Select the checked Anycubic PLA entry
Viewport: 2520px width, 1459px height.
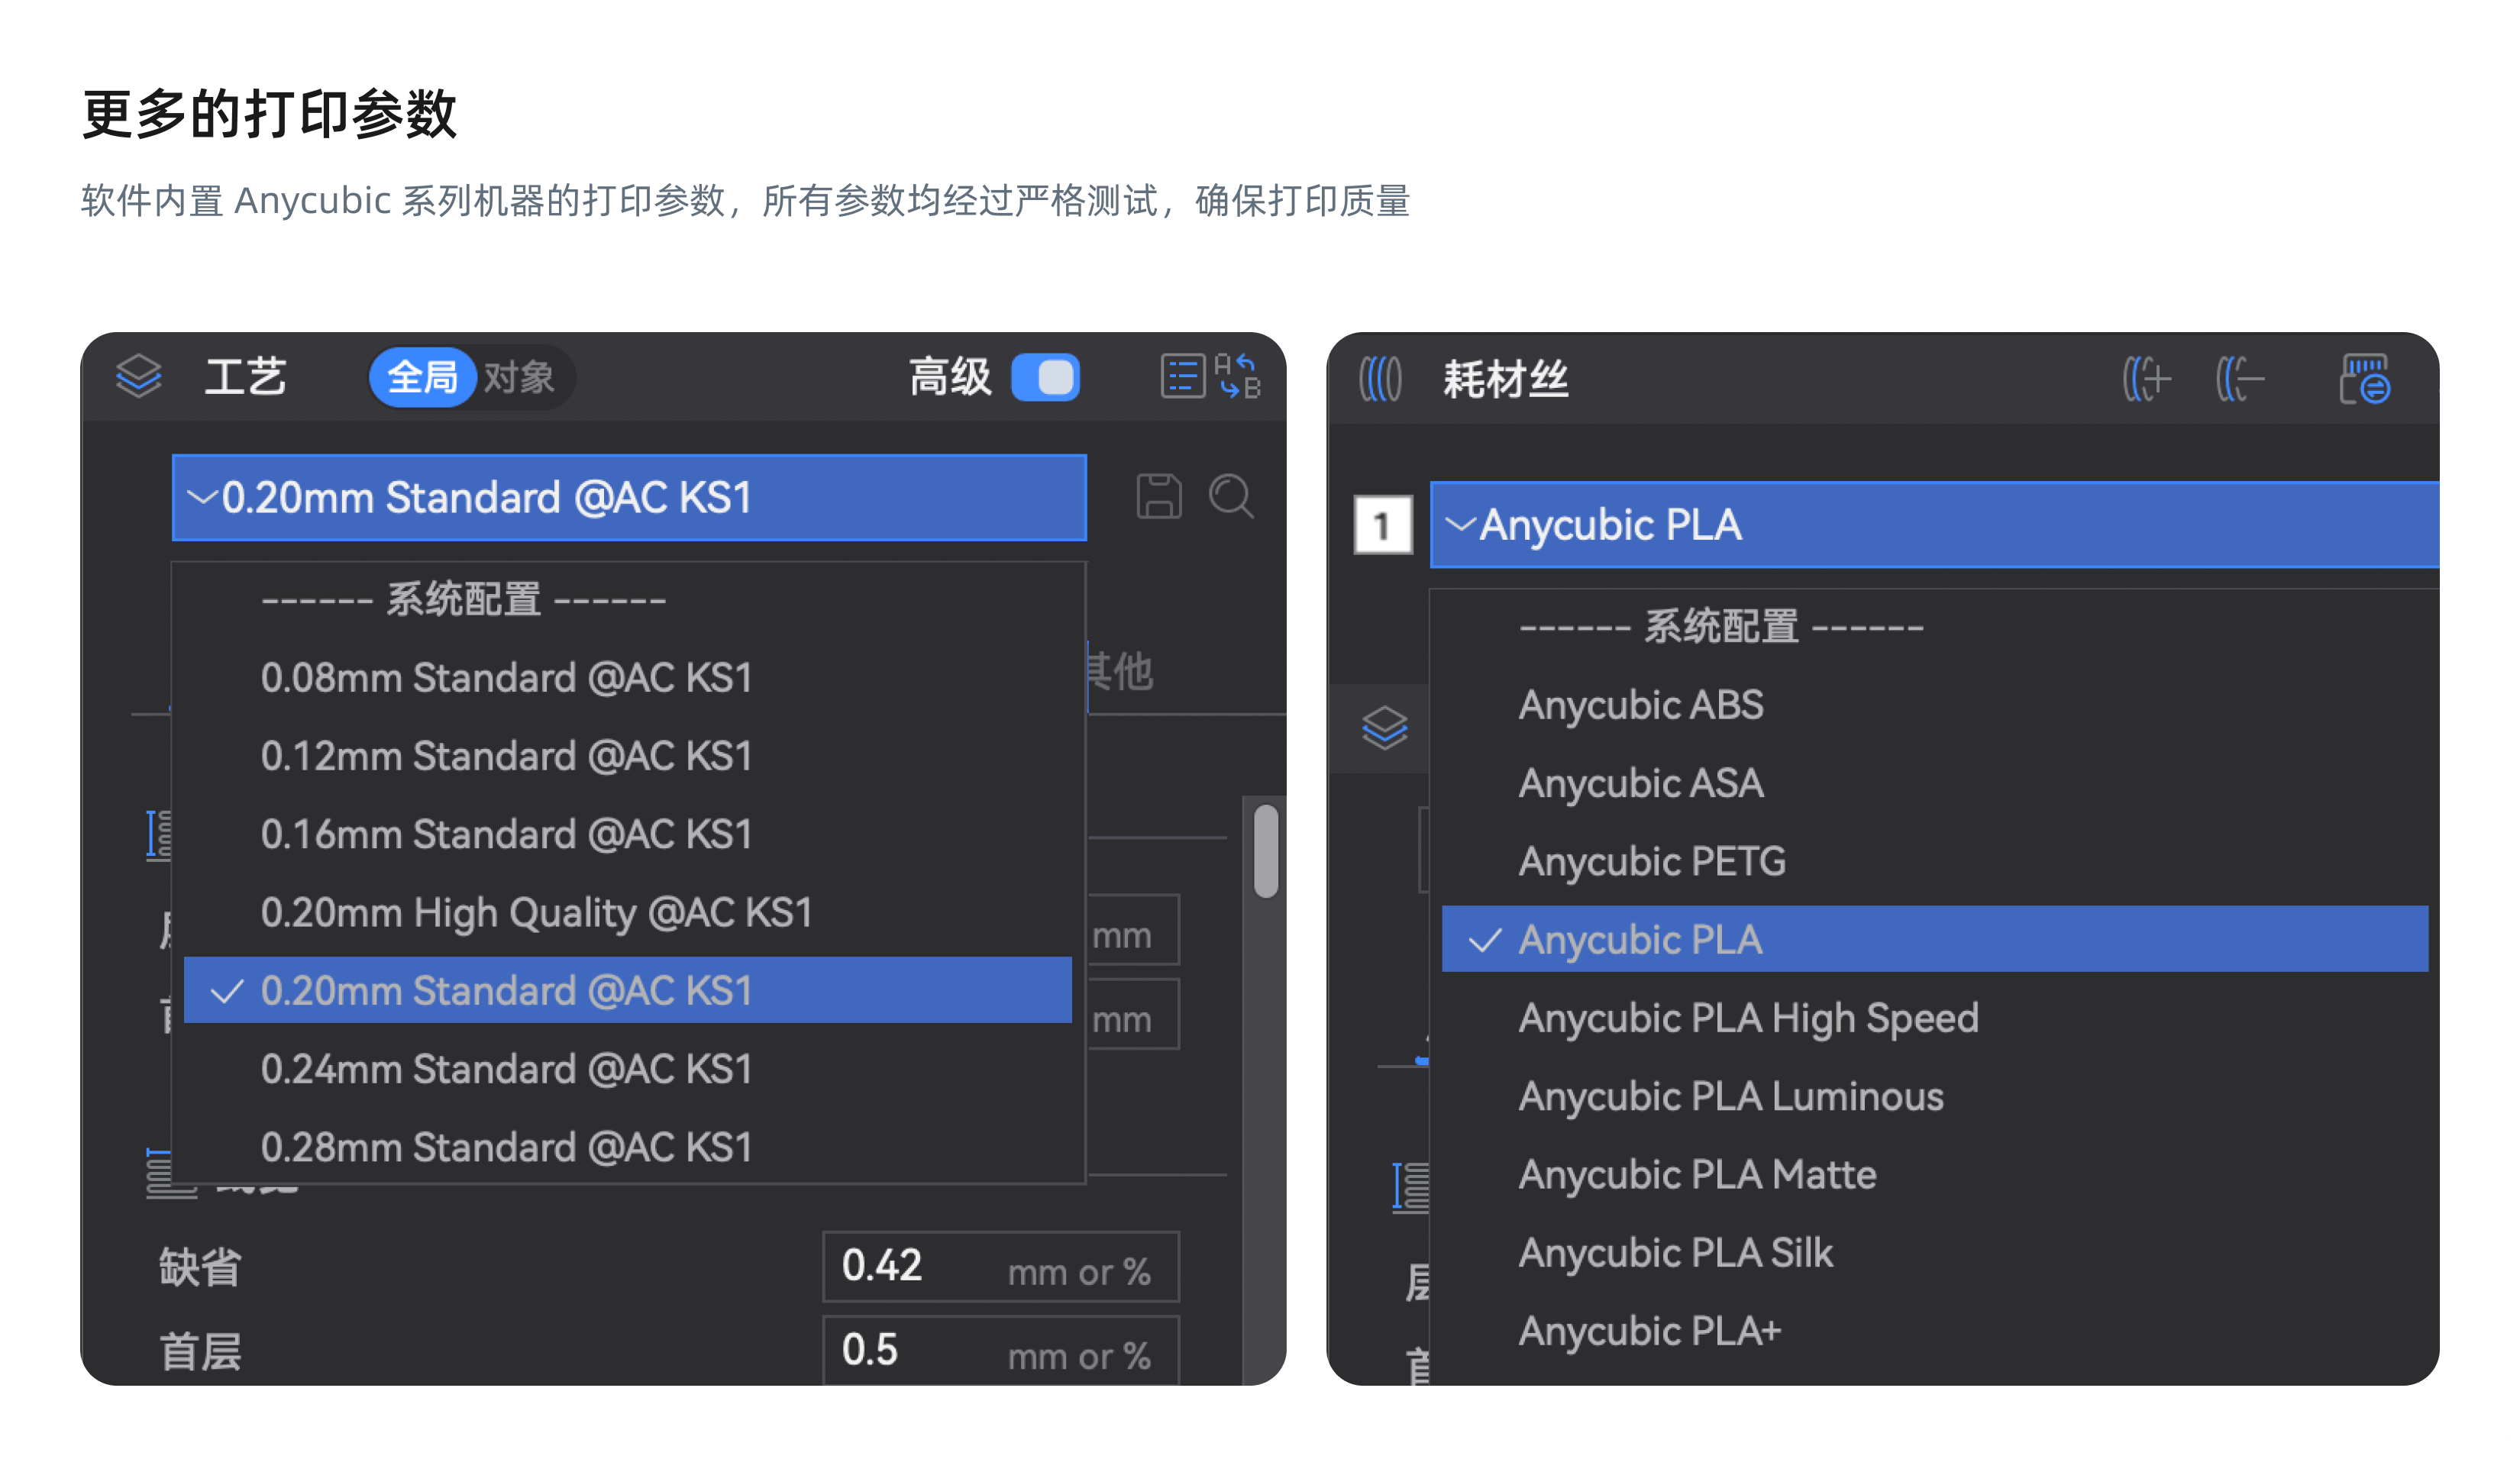tap(1935, 939)
